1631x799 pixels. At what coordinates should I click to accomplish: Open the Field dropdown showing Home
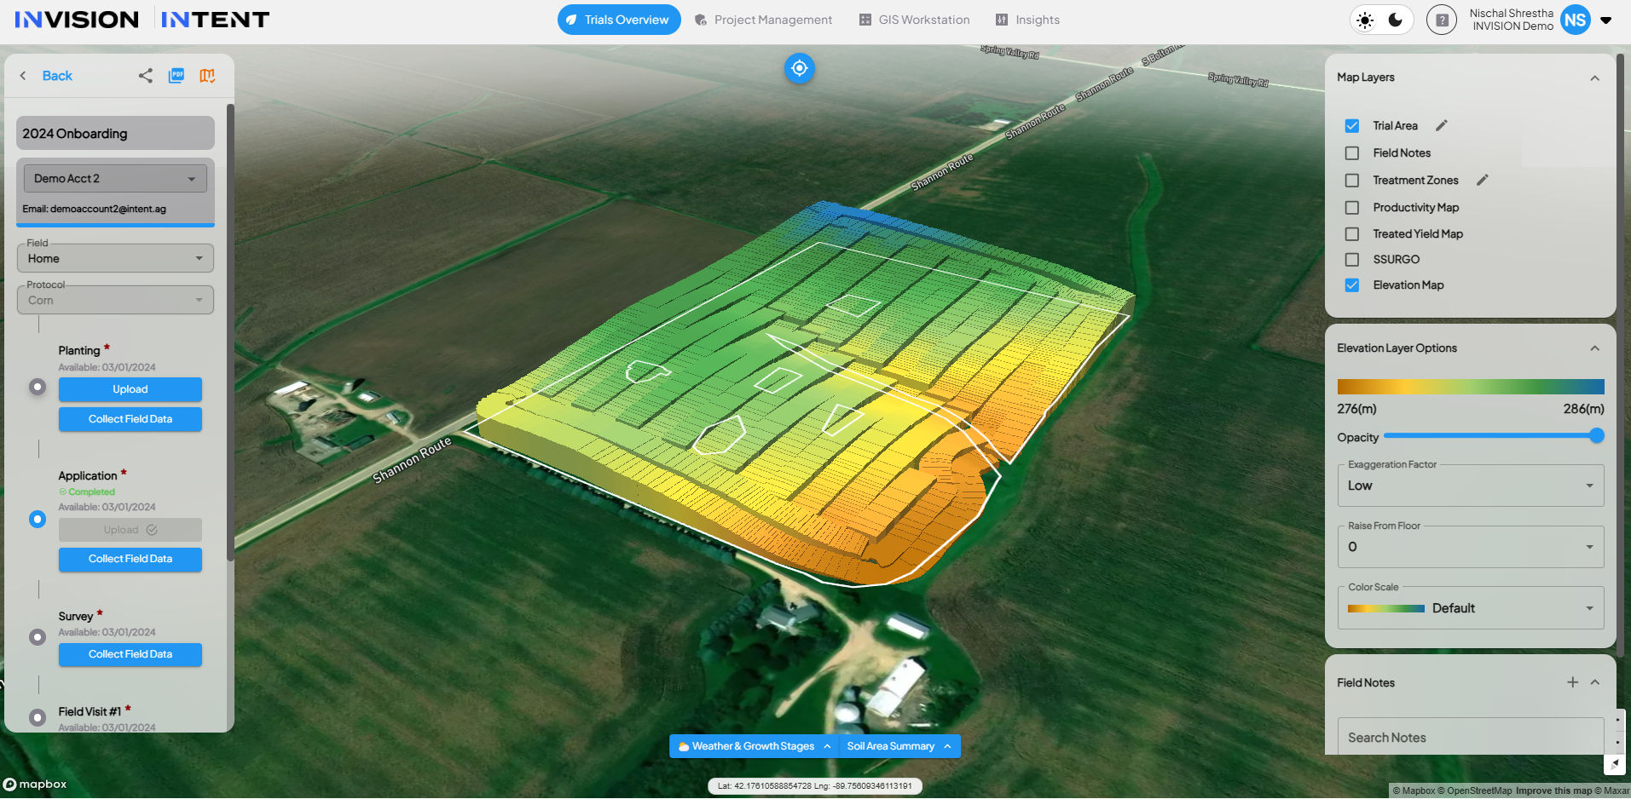[115, 259]
